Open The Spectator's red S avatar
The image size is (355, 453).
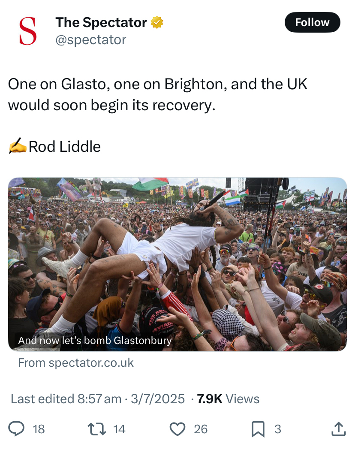(28, 31)
